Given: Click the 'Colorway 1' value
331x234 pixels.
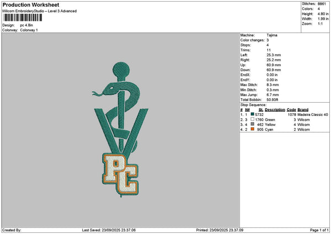Looking at the screenshot, I should 29,30.
